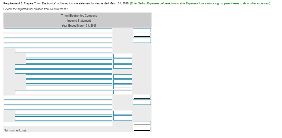The image size is (282, 138).
Task: Click the third middle-column amount box from the top
Action: [123, 66]
